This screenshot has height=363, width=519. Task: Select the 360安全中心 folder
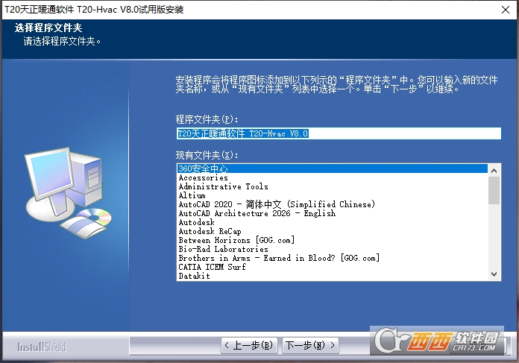333,168
